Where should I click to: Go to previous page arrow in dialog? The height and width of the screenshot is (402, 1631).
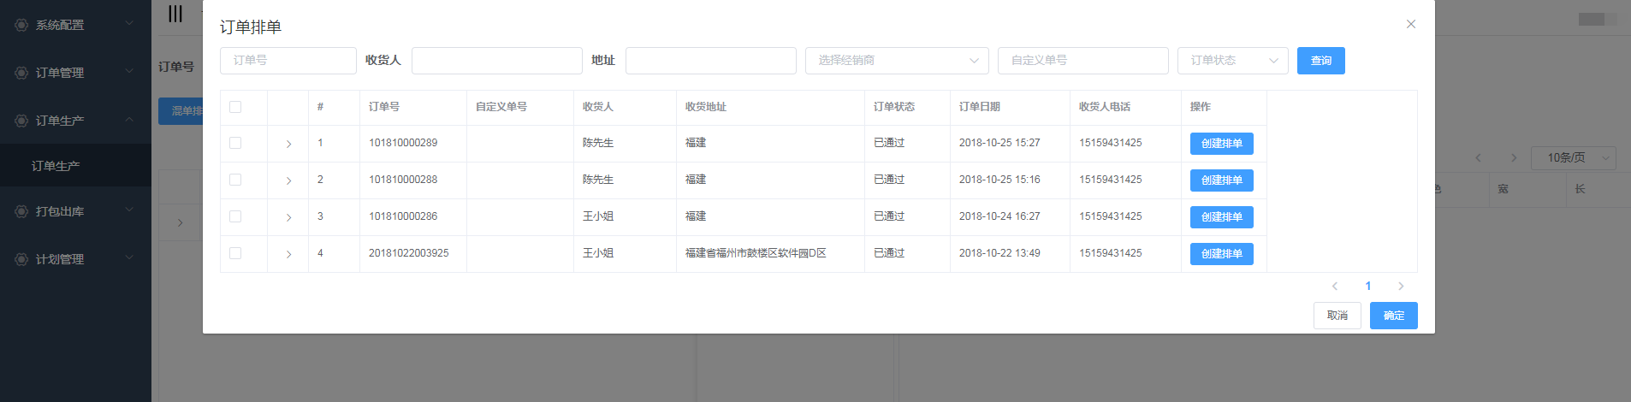1334,287
